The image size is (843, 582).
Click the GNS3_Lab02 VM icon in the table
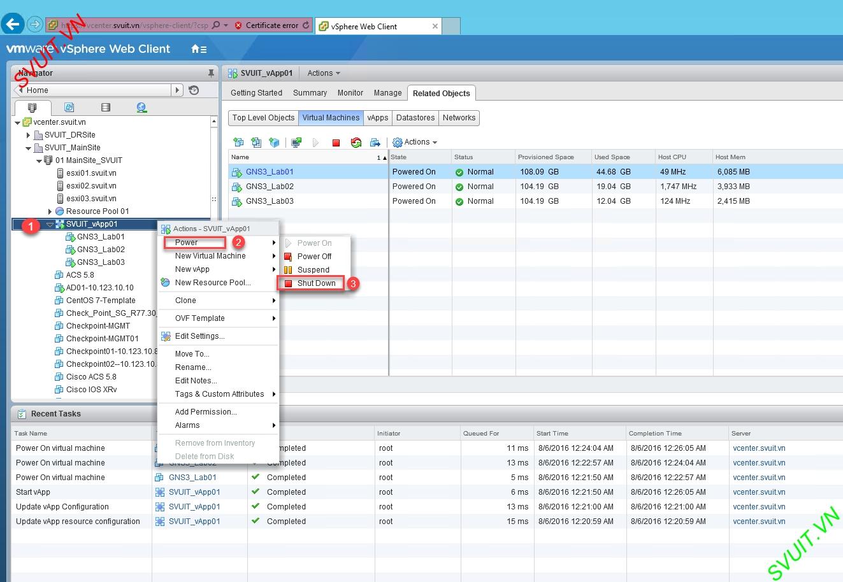[237, 187]
